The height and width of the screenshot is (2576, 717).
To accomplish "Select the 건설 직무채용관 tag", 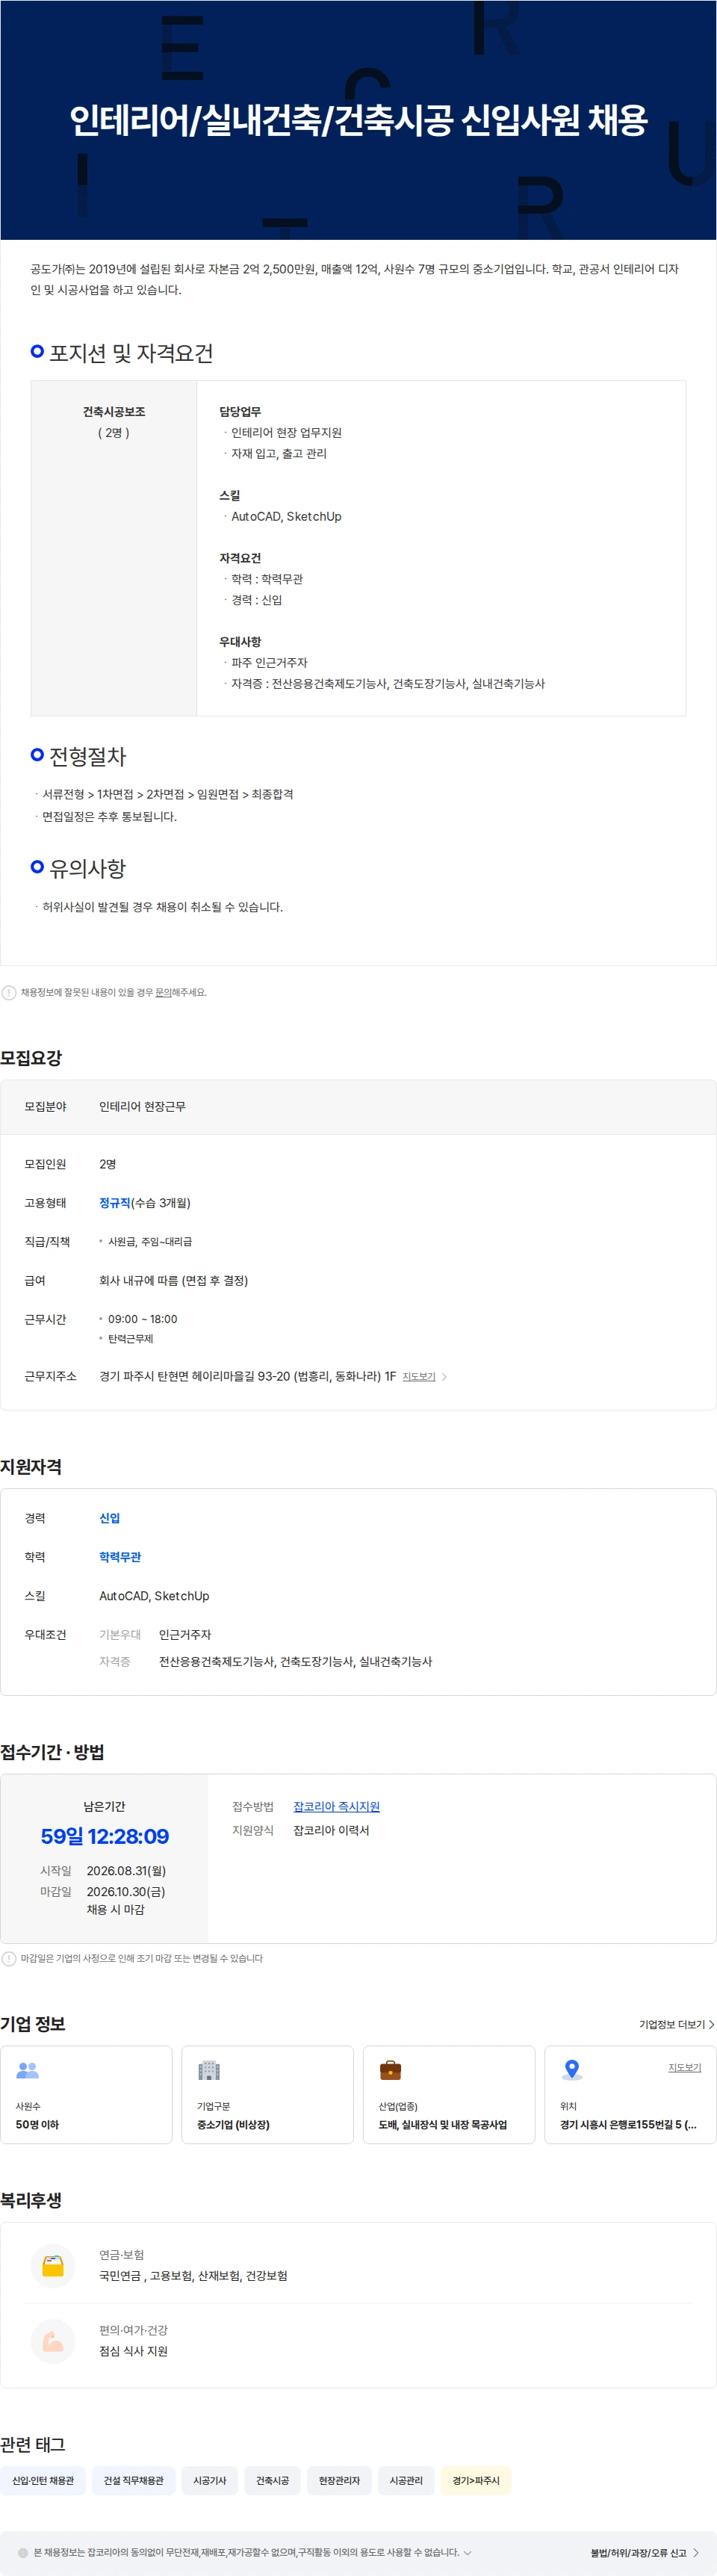I will click(134, 2481).
